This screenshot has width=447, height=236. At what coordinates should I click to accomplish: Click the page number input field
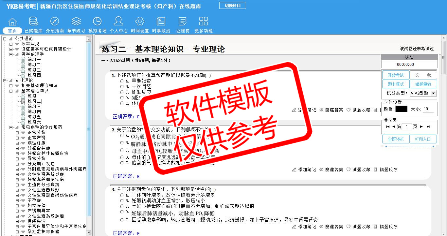click(x=406, y=126)
